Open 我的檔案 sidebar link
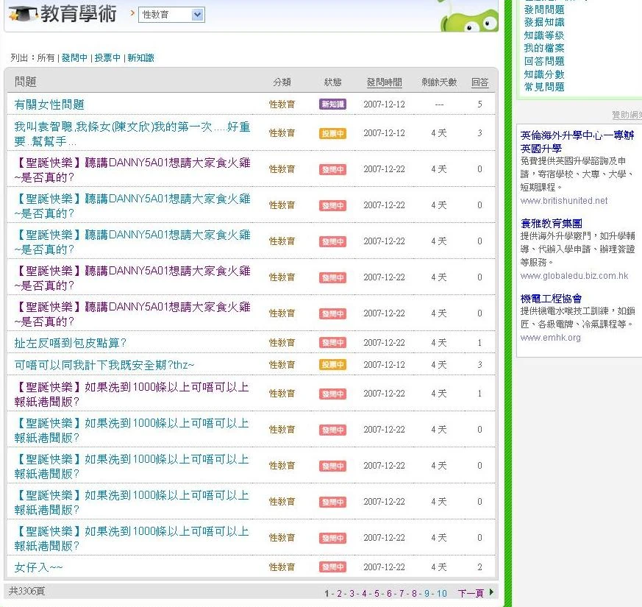Image resolution: width=642 pixels, height=607 pixels. [544, 48]
